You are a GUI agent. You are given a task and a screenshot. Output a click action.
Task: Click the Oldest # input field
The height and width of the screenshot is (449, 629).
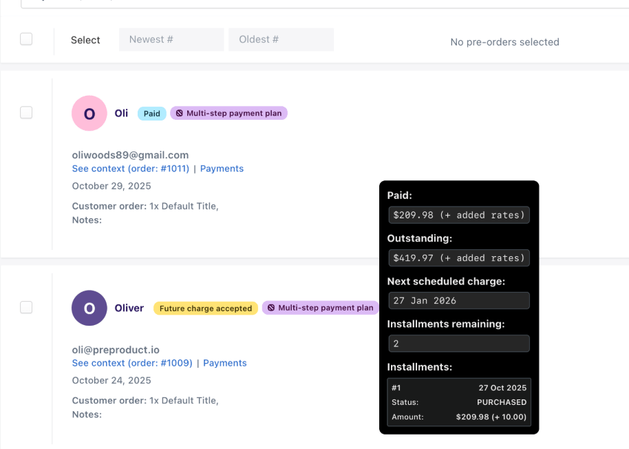281,39
